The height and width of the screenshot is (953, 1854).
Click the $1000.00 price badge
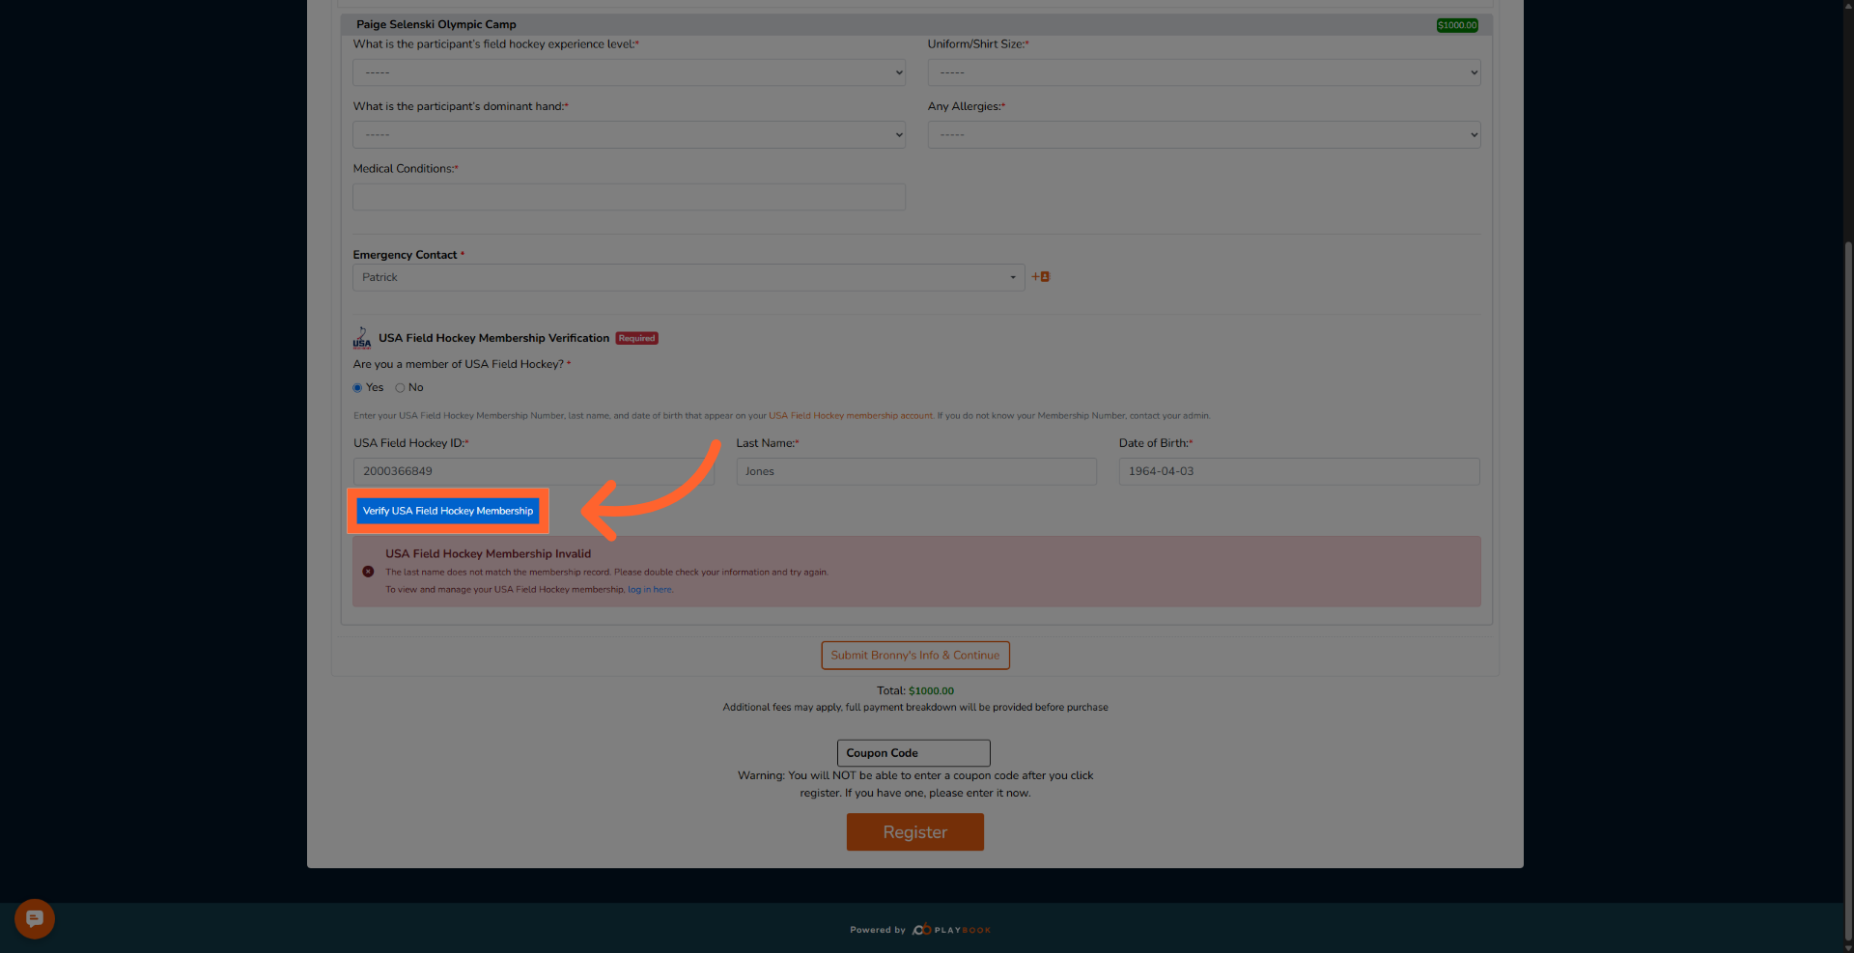tap(1457, 25)
